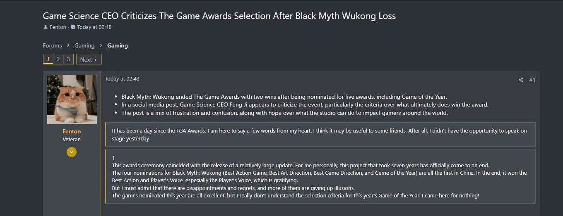Screen dimensions: 563x216
Task: Click the Fenton author link under the title
Action: pos(58,27)
